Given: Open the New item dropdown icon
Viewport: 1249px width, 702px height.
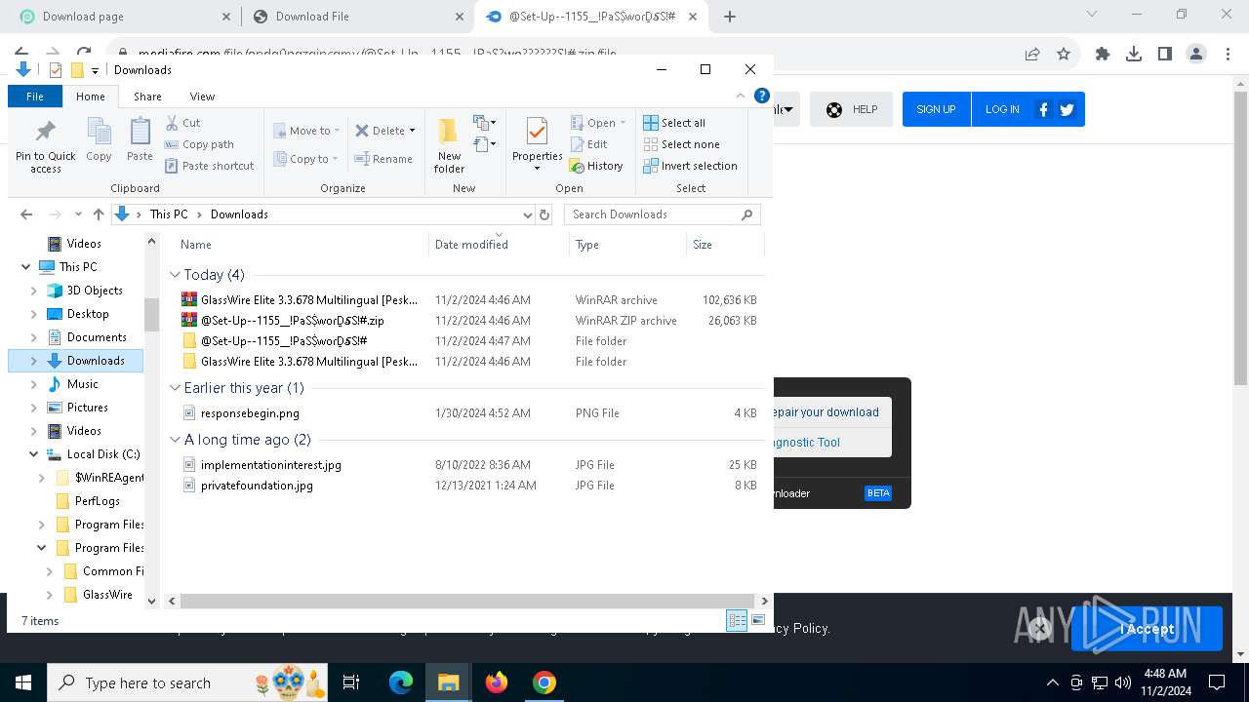Looking at the screenshot, I should point(485,123).
